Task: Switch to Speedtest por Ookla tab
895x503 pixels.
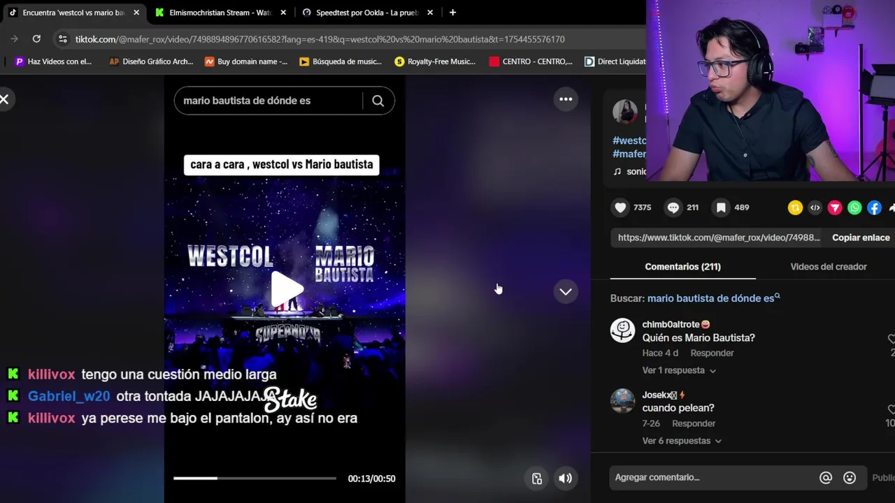Action: point(367,13)
